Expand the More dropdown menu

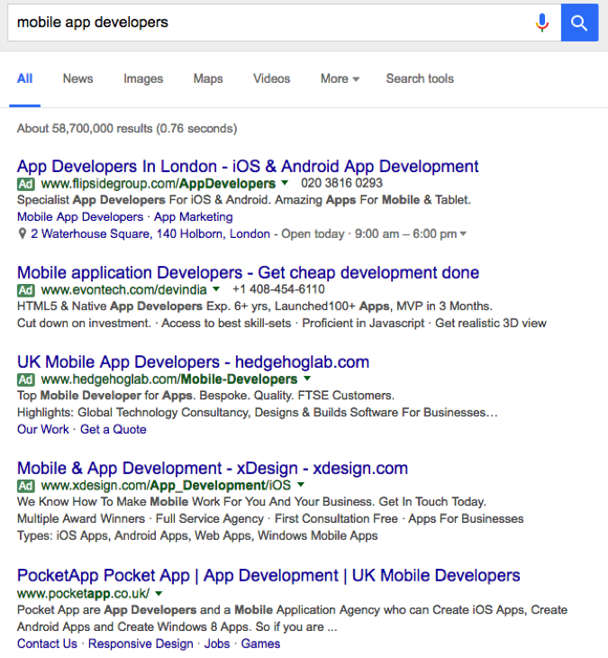coord(340,78)
